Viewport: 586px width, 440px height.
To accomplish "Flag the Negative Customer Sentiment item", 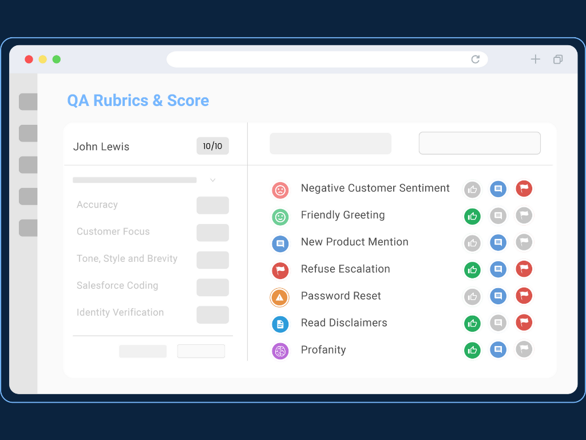I will 524,189.
